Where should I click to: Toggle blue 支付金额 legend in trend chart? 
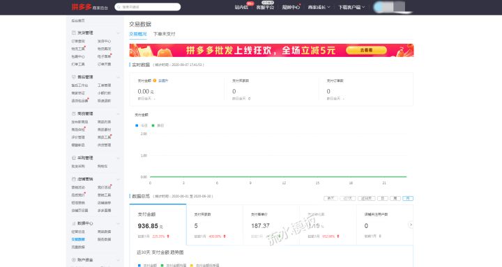click(139, 265)
